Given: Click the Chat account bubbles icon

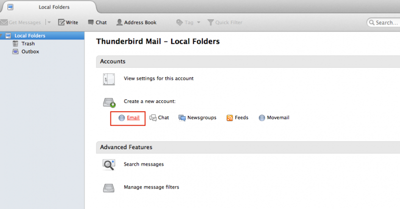Looking at the screenshot, I should tap(153, 118).
